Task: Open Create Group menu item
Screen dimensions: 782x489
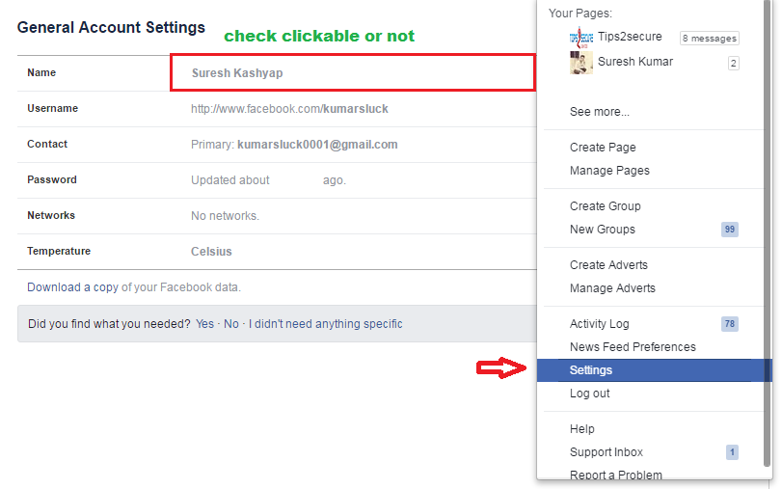Action: coord(605,206)
